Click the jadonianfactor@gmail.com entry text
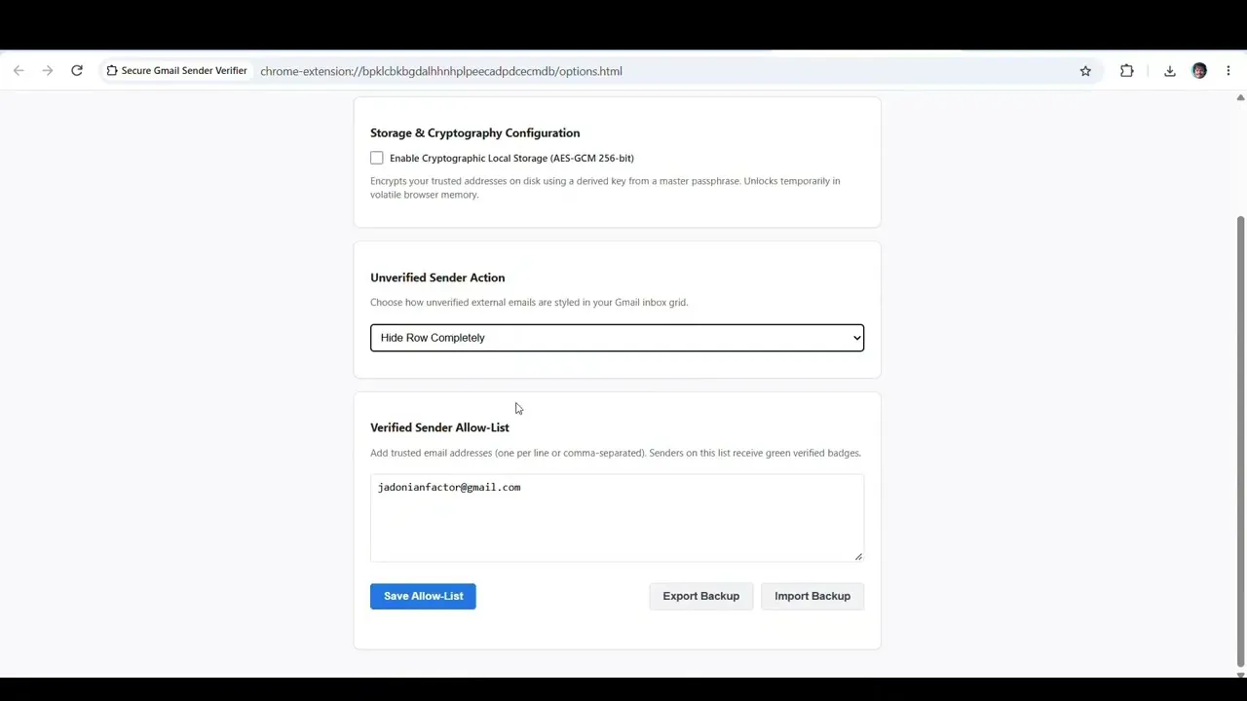The width and height of the screenshot is (1247, 701). pyautogui.click(x=449, y=487)
